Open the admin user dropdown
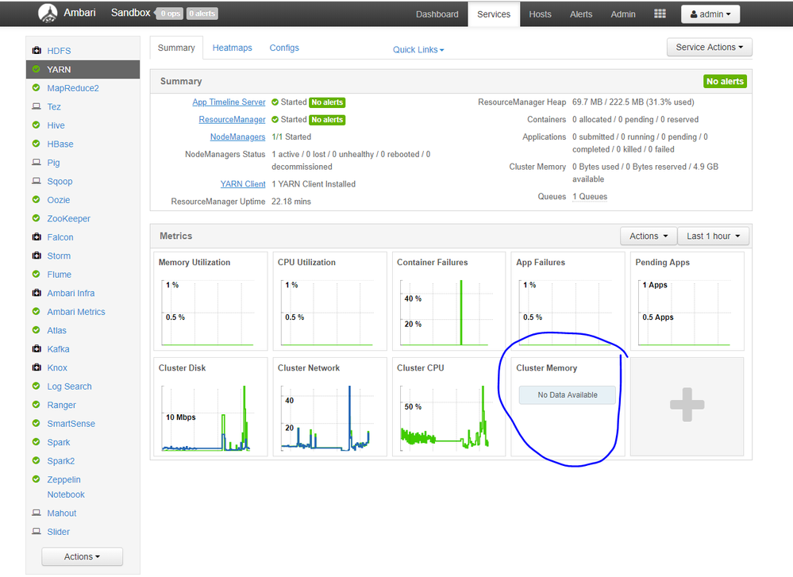Screen dimensions: 793x577 click(x=710, y=14)
